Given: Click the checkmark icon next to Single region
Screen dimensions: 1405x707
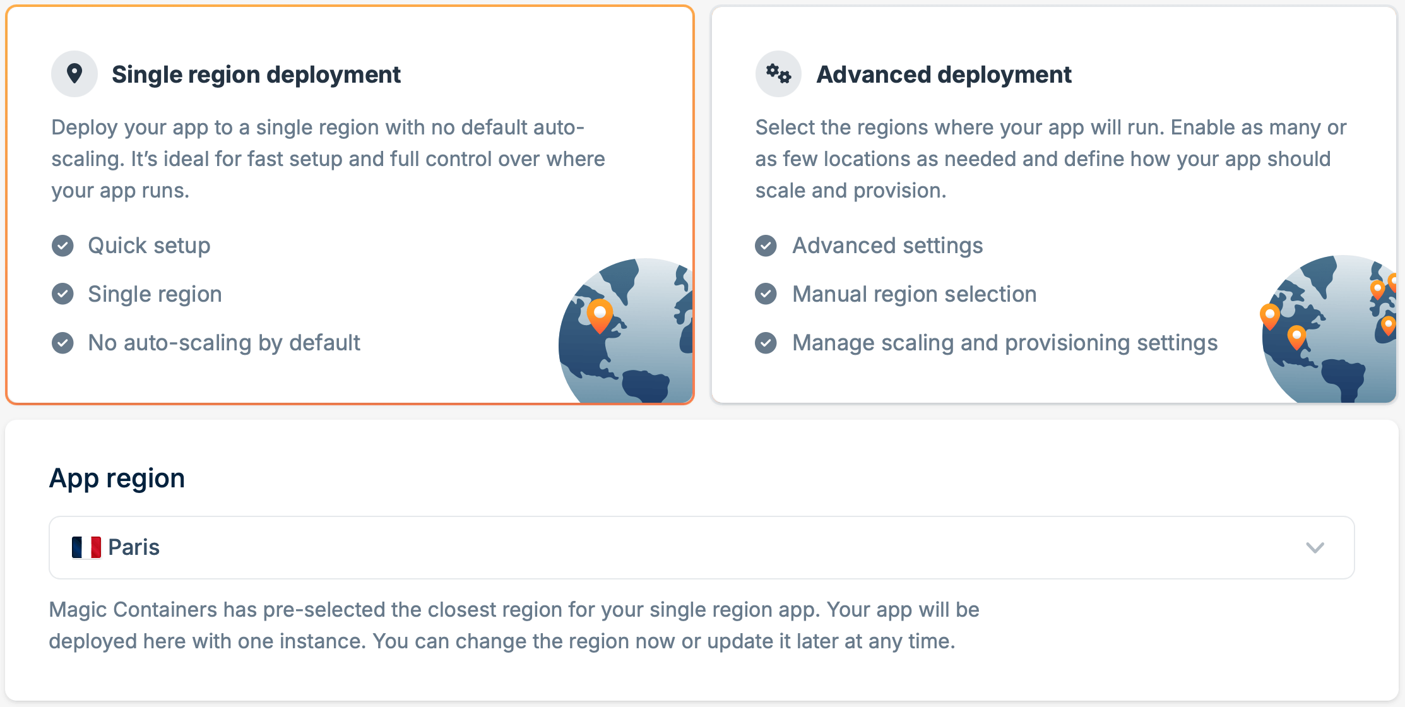Looking at the screenshot, I should click(x=62, y=294).
